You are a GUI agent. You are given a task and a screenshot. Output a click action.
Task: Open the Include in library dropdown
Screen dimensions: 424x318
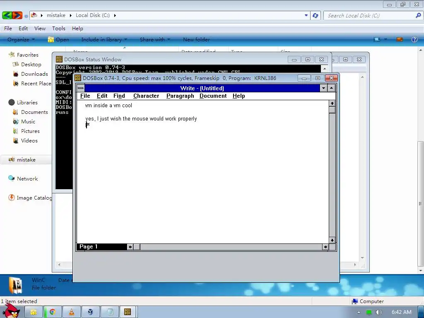click(104, 39)
